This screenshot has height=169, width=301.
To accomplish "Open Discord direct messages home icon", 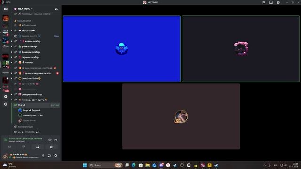I will [6, 9].
